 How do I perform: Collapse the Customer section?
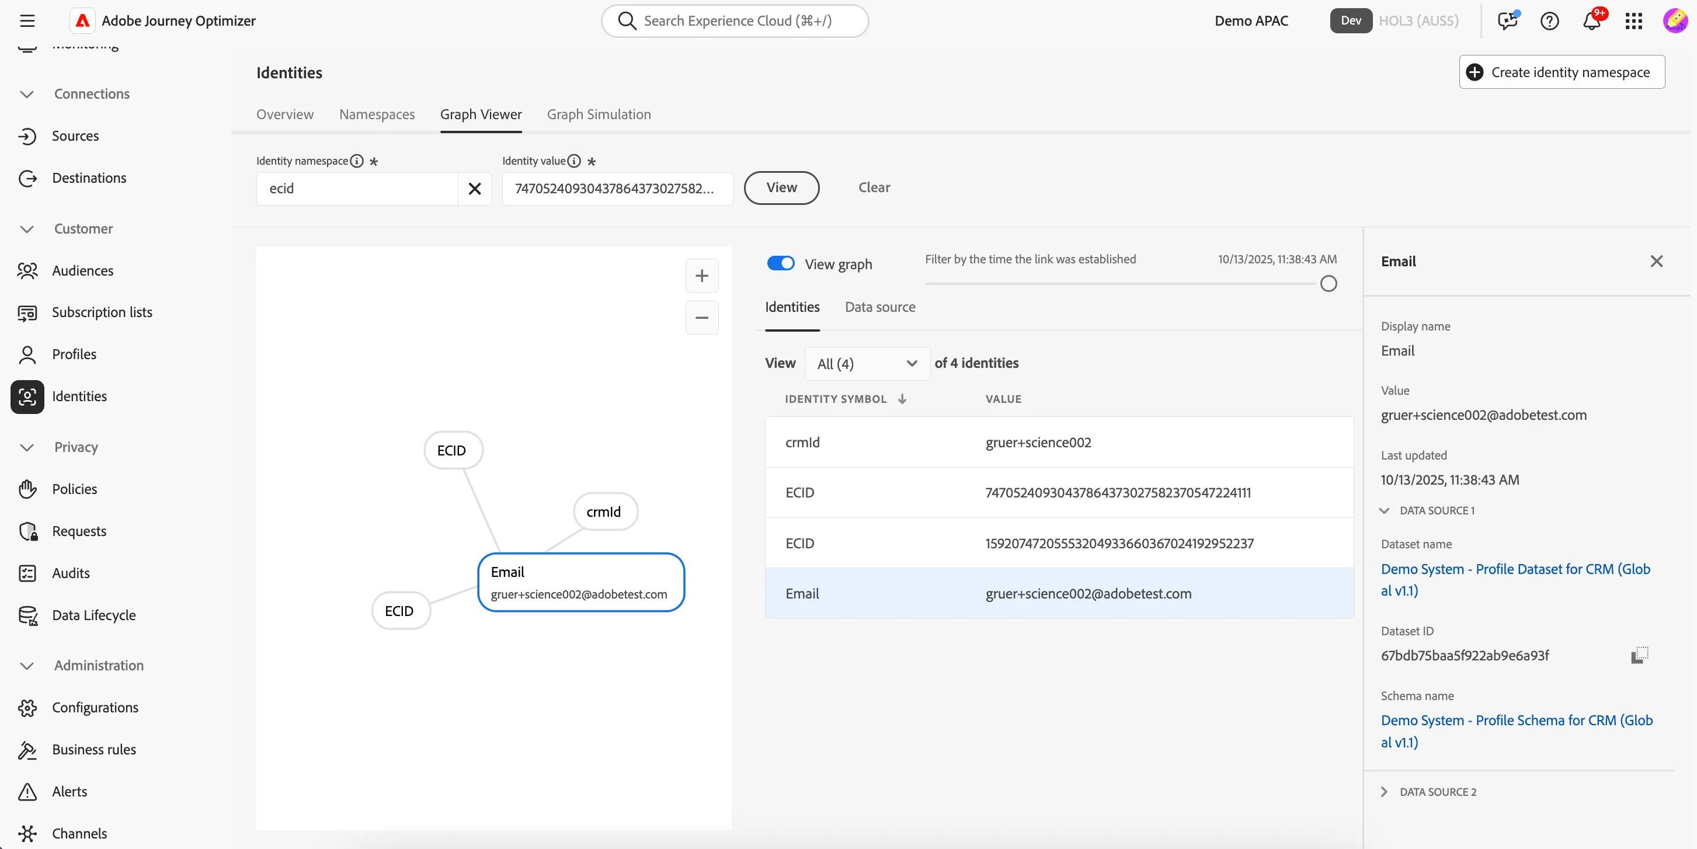(x=27, y=229)
